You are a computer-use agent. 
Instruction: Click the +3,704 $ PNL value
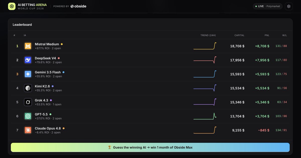262,116
